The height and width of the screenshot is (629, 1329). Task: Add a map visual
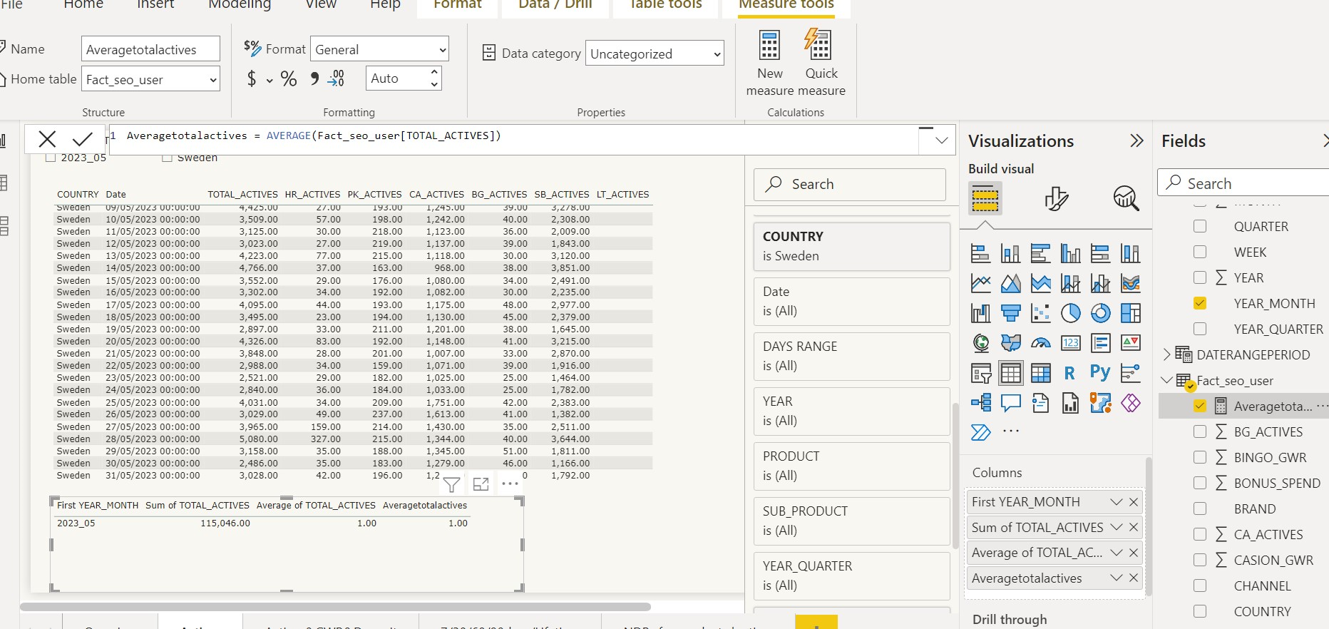coord(980,343)
